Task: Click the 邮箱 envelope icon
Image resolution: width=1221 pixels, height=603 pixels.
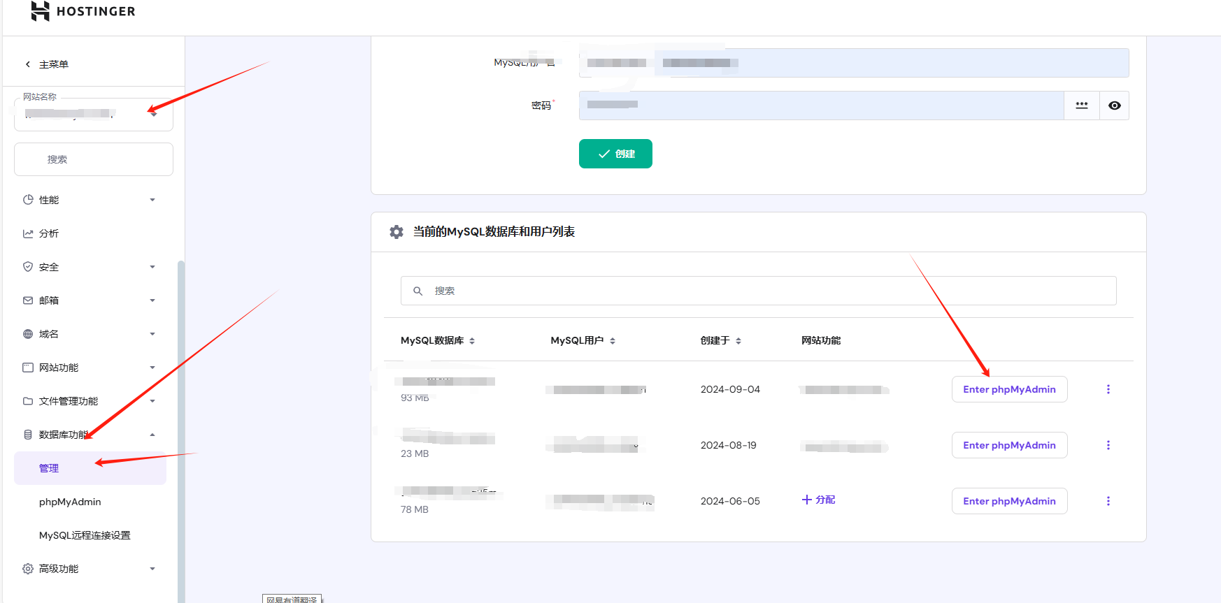Action: (28, 300)
